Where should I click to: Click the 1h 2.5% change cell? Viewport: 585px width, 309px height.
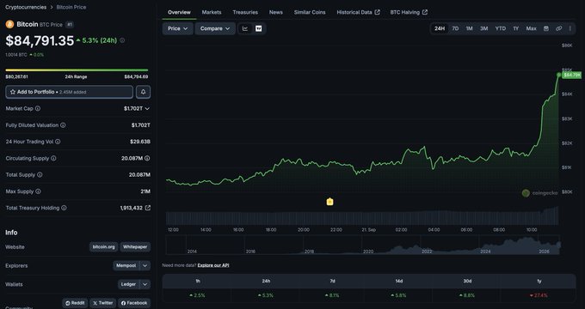tap(197, 295)
